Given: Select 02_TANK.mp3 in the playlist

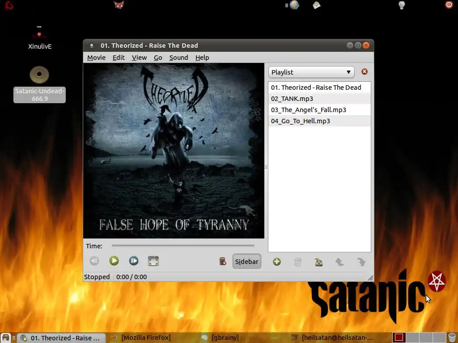Looking at the screenshot, I should (x=319, y=99).
